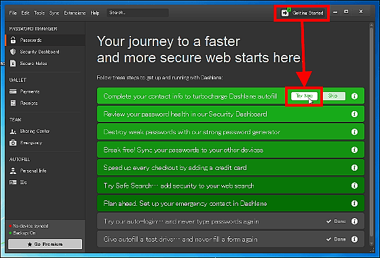
Task: Open Secure Notes document icon
Action: pos(13,64)
